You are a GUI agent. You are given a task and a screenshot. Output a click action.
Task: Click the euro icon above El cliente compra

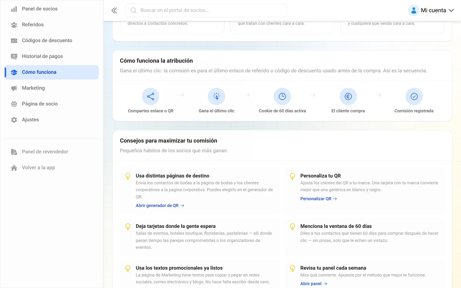point(348,96)
